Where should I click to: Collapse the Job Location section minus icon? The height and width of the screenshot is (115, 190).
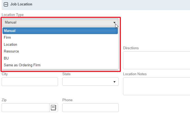[6, 5]
